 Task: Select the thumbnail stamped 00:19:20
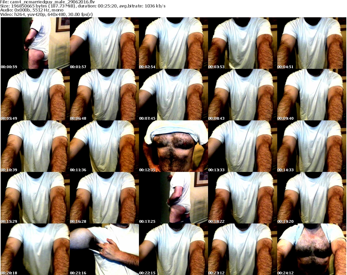point(312,198)
